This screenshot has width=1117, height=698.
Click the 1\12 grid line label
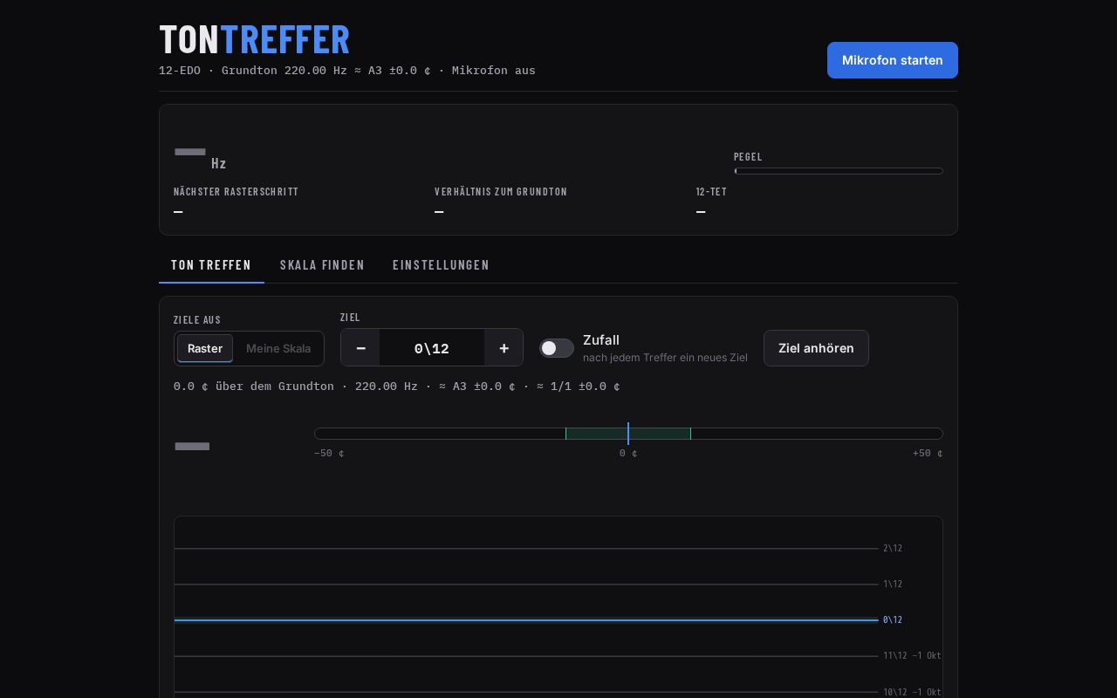coord(893,584)
